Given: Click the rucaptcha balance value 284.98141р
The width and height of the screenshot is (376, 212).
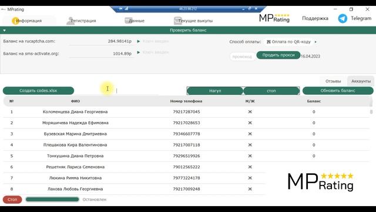Looking at the screenshot, I should point(120,41).
